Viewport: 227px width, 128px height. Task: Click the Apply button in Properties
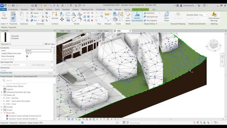(50, 73)
